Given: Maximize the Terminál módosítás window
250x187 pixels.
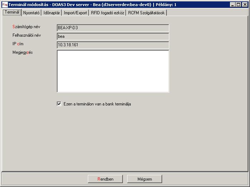Looking at the screenshot, I should pos(239,5).
